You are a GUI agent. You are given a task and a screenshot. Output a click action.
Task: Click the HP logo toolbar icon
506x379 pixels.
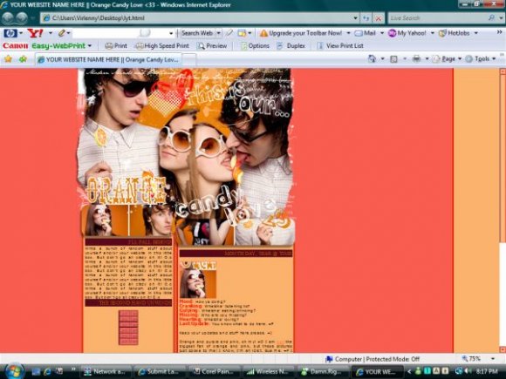click(10, 33)
